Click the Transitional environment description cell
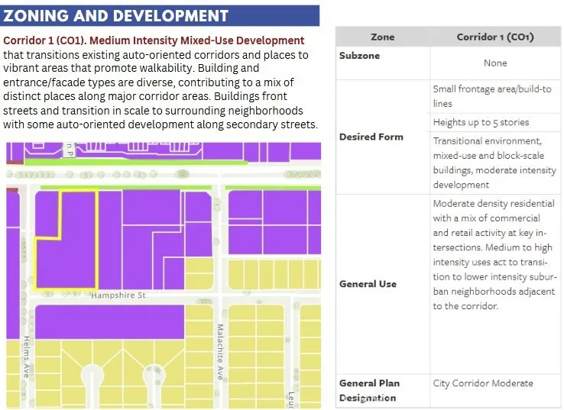The image size is (564, 410). (494, 163)
